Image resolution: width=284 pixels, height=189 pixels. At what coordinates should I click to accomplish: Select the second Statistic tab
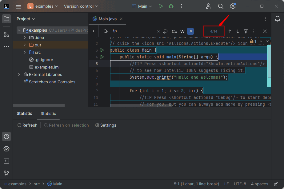48,113
